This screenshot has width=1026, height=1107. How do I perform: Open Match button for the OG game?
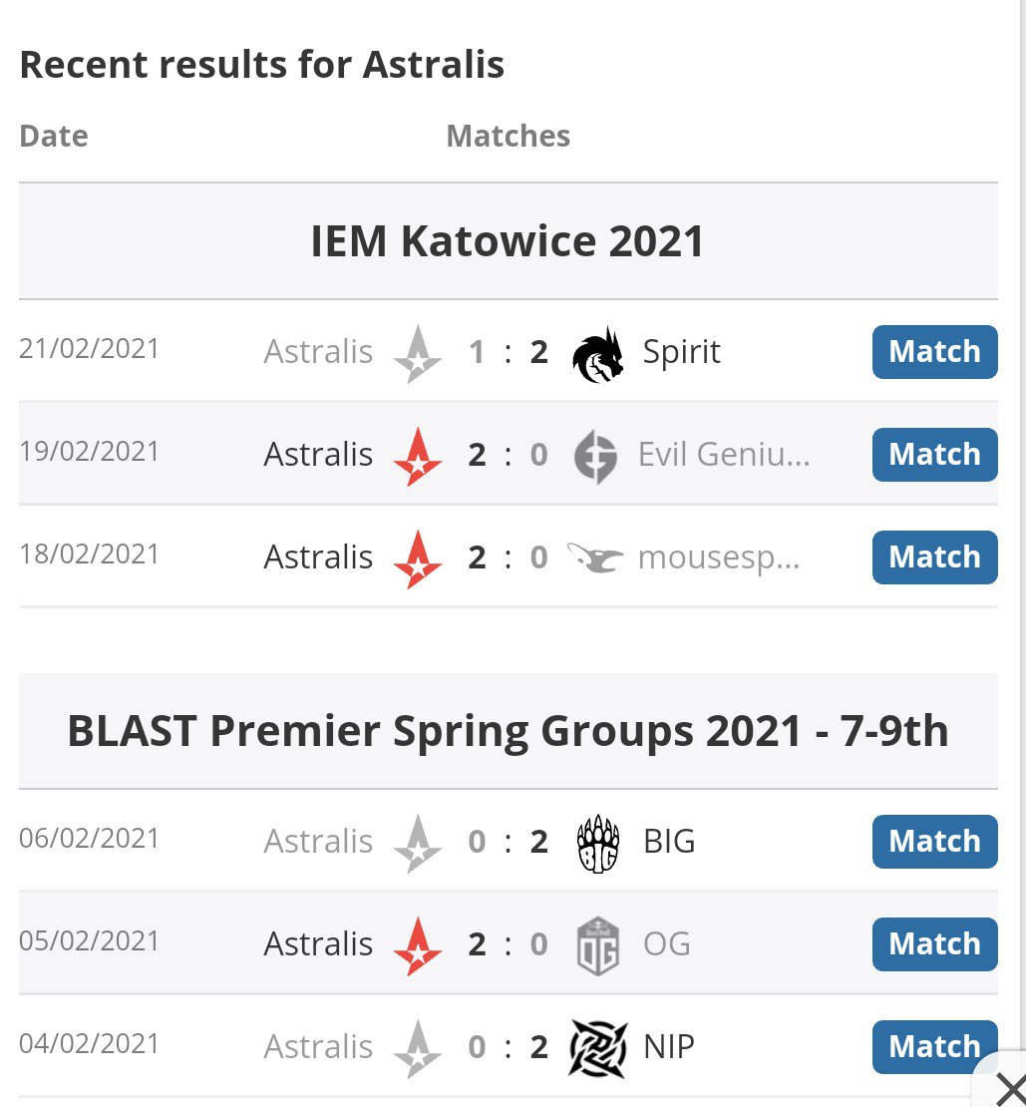934,943
